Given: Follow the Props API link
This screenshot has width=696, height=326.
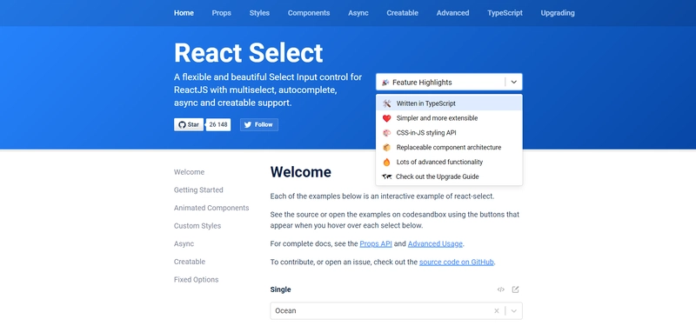Looking at the screenshot, I should (x=376, y=243).
